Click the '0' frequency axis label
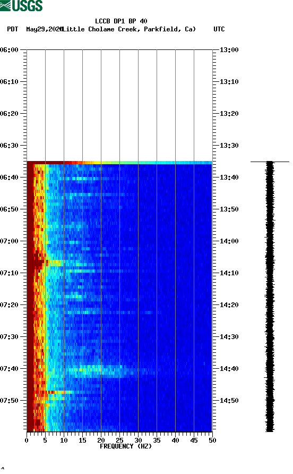The width and height of the screenshot is (293, 474). tap(27, 441)
